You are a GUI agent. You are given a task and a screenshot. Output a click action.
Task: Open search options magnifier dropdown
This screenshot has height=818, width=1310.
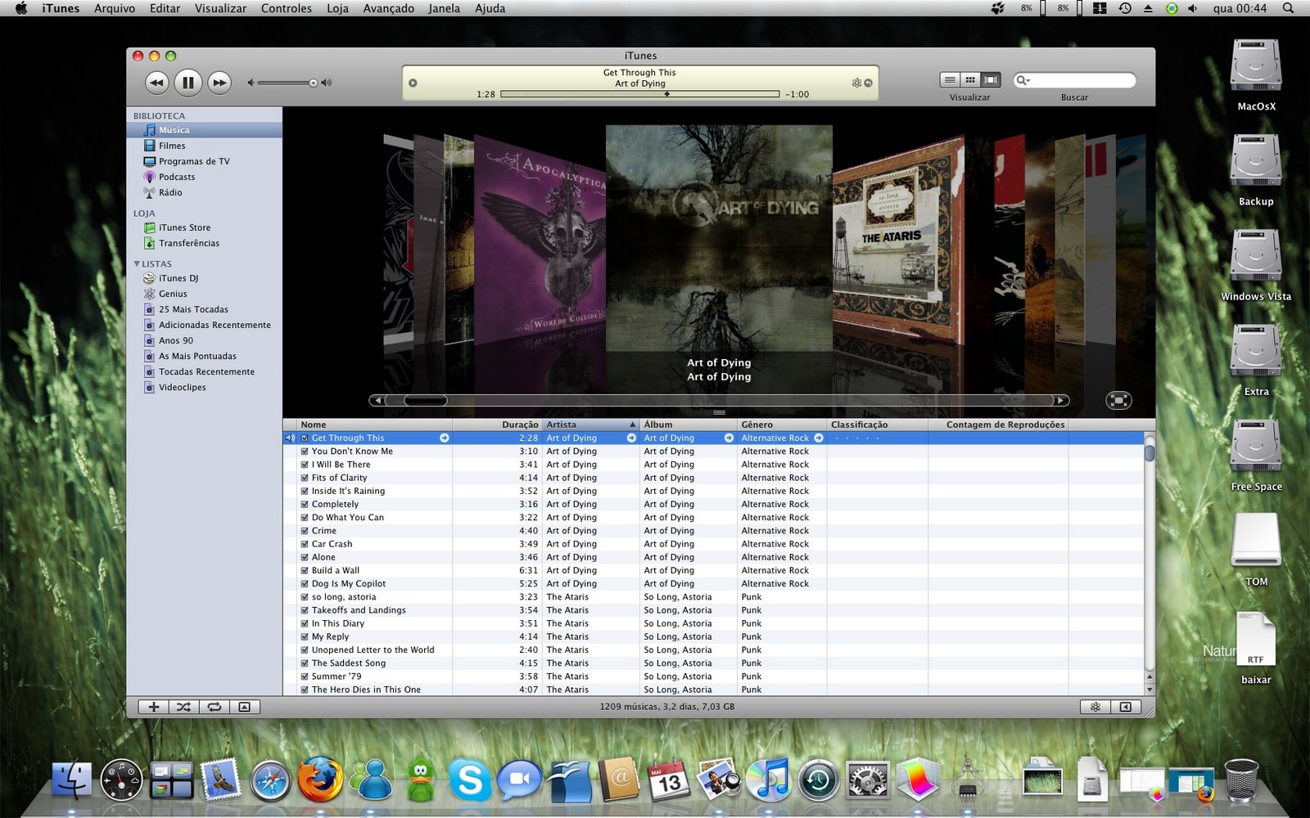click(x=1022, y=80)
